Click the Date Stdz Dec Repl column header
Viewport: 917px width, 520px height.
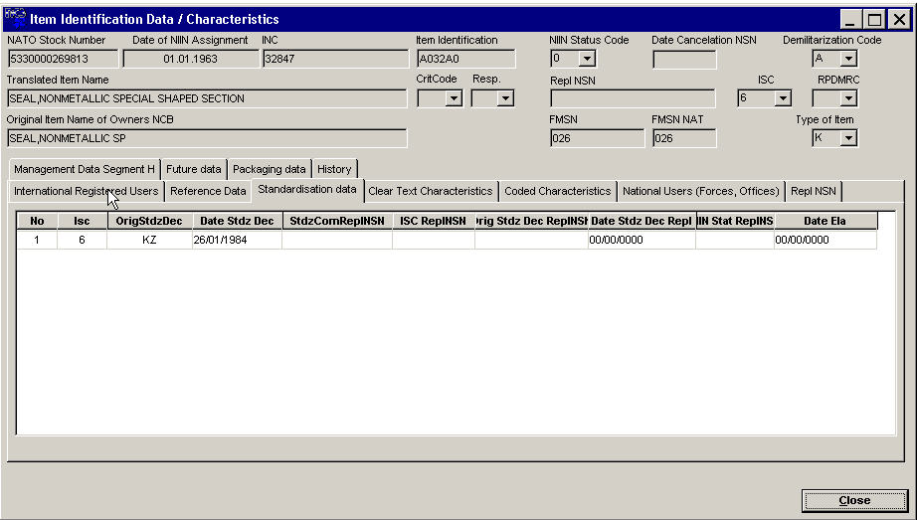point(642,221)
